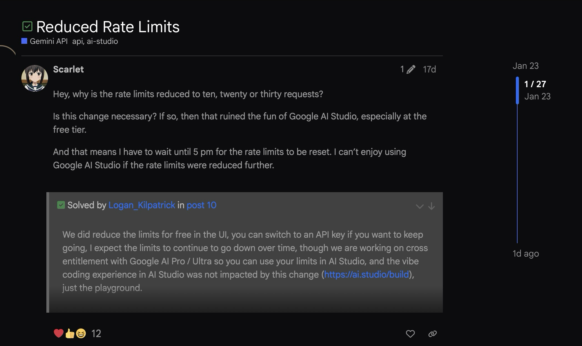
Task: Go to post 10 link
Action: pos(201,205)
